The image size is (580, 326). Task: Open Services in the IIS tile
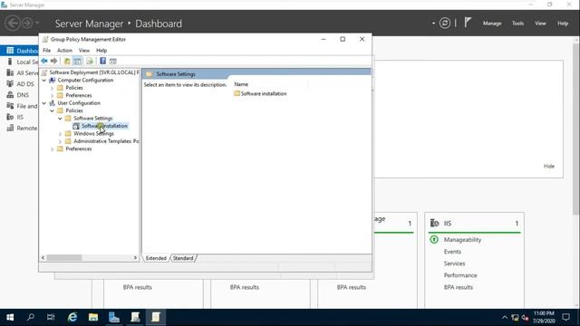[x=454, y=264]
